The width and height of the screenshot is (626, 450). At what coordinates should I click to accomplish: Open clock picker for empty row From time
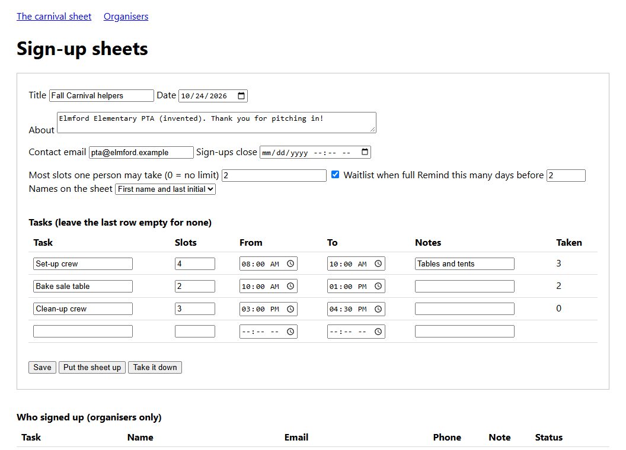point(290,332)
